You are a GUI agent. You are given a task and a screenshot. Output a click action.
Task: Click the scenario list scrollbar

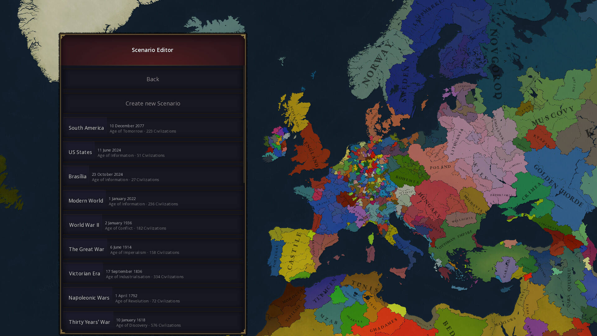(x=244, y=124)
